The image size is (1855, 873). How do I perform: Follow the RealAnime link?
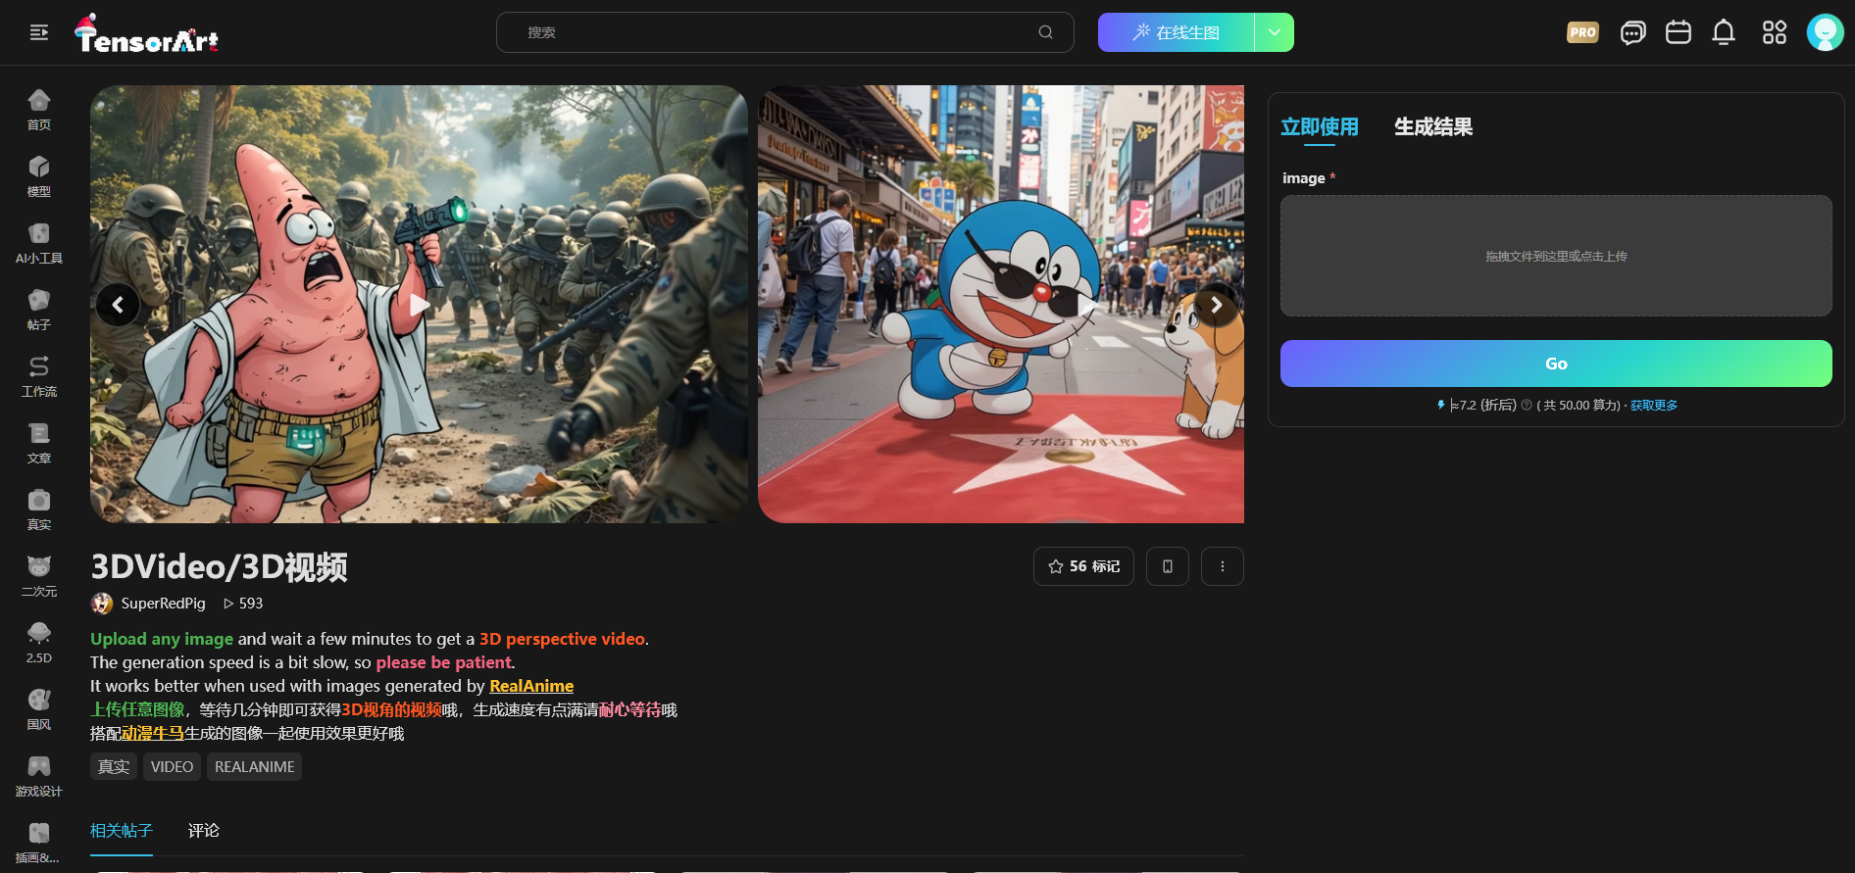[x=531, y=686]
